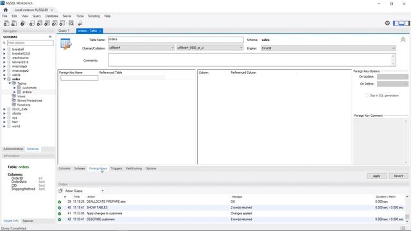Expand the crashcourse schema
The height and width of the screenshot is (231, 411).
4,58
